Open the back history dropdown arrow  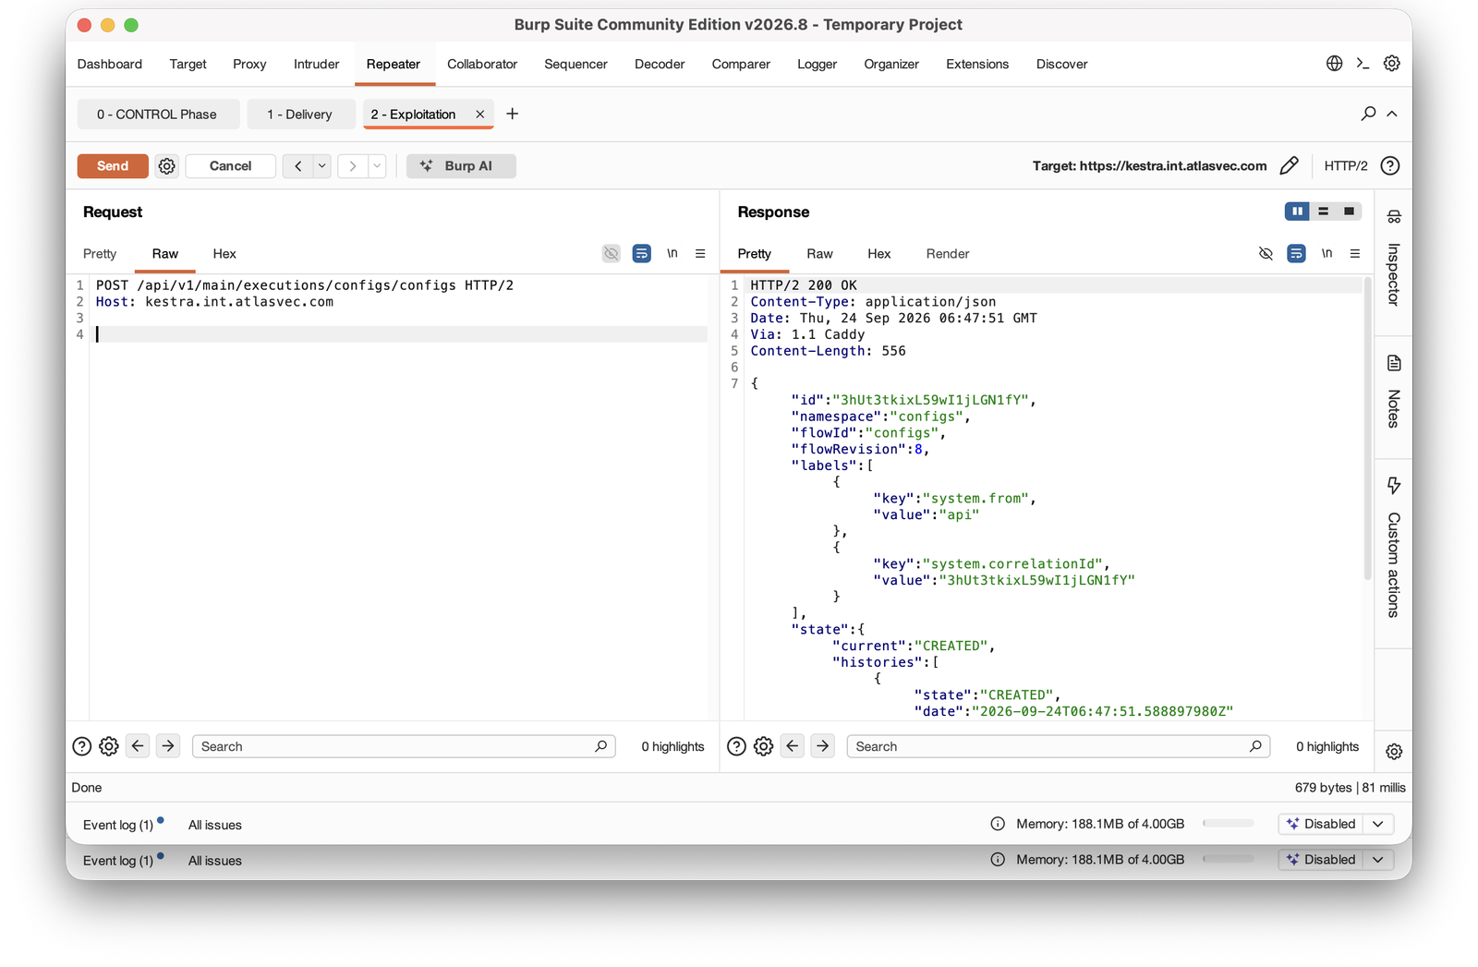pyautogui.click(x=321, y=166)
